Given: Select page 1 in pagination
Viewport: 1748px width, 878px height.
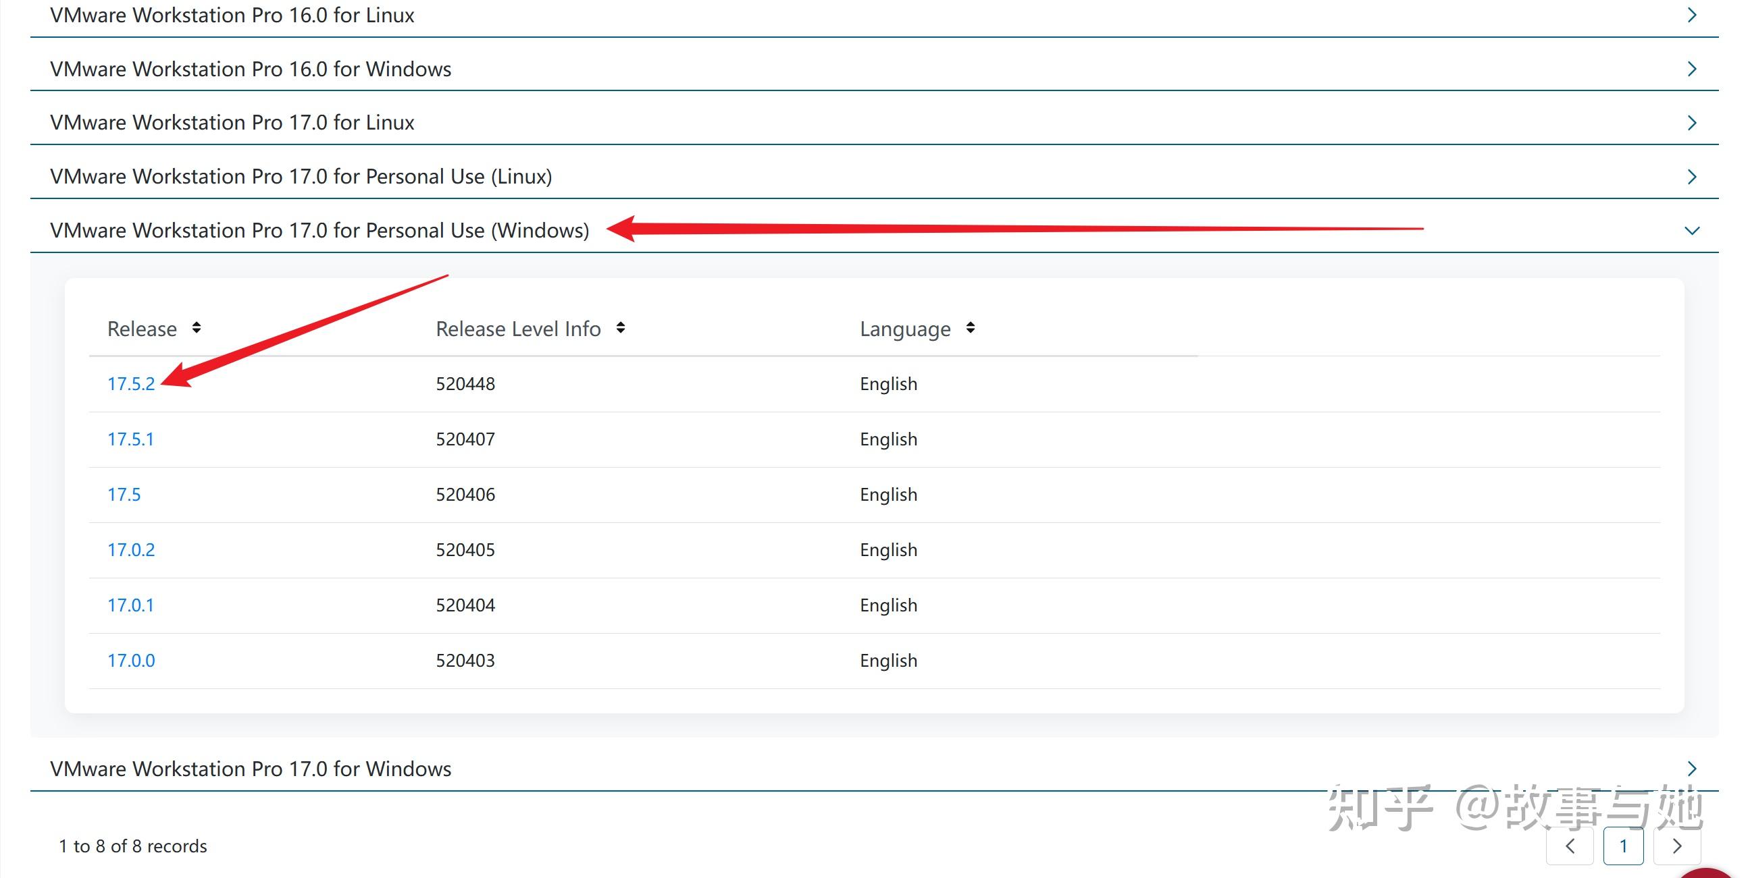Looking at the screenshot, I should pos(1623,846).
